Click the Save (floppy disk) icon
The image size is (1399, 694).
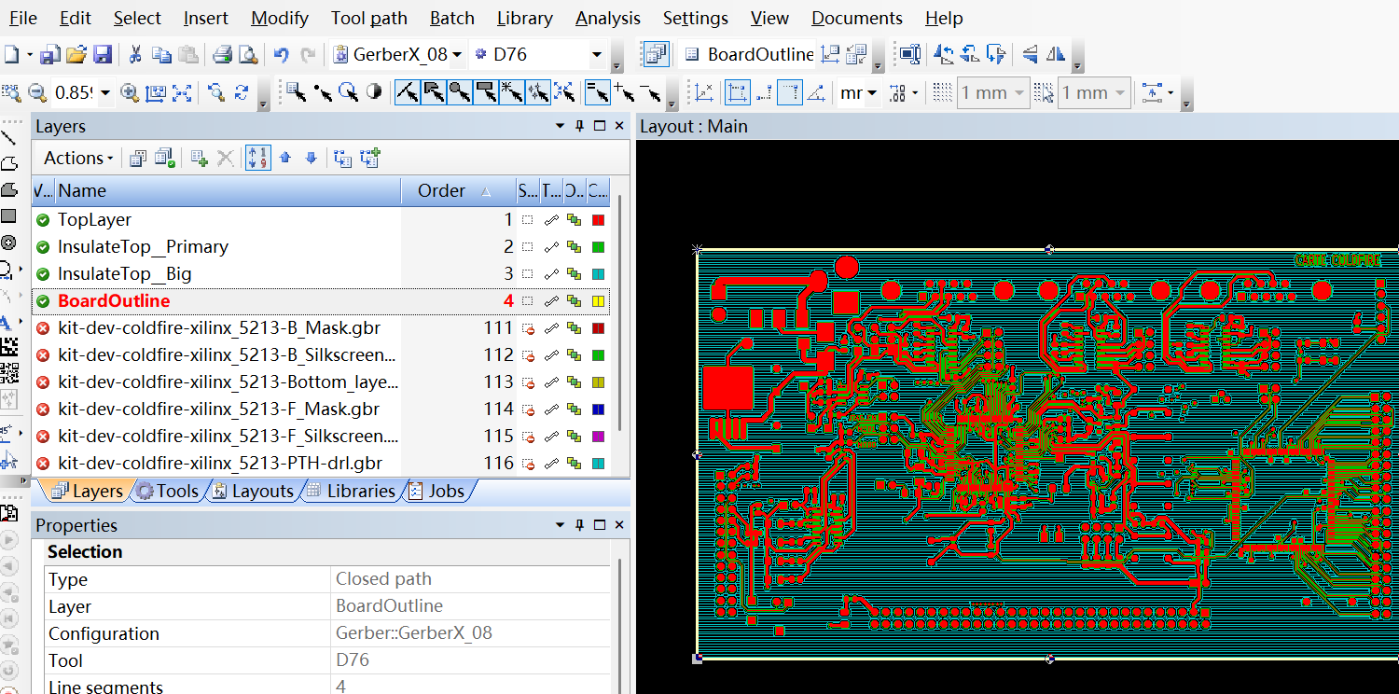click(x=102, y=54)
